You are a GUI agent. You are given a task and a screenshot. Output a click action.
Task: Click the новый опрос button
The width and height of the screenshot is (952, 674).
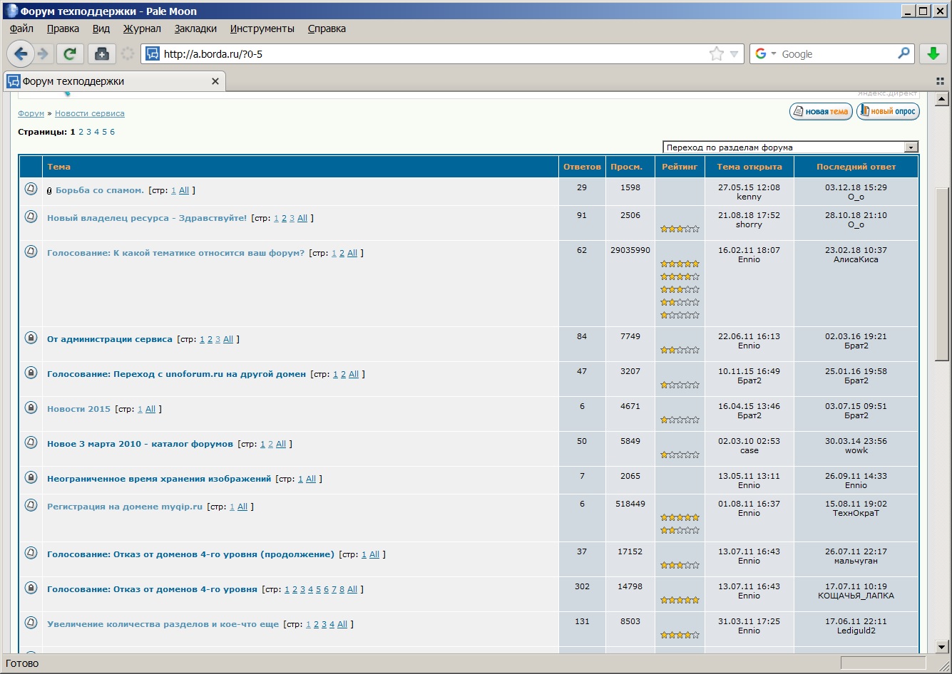click(888, 112)
